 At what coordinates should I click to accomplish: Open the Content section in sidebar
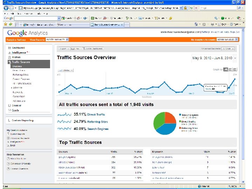click(x=16, y=106)
